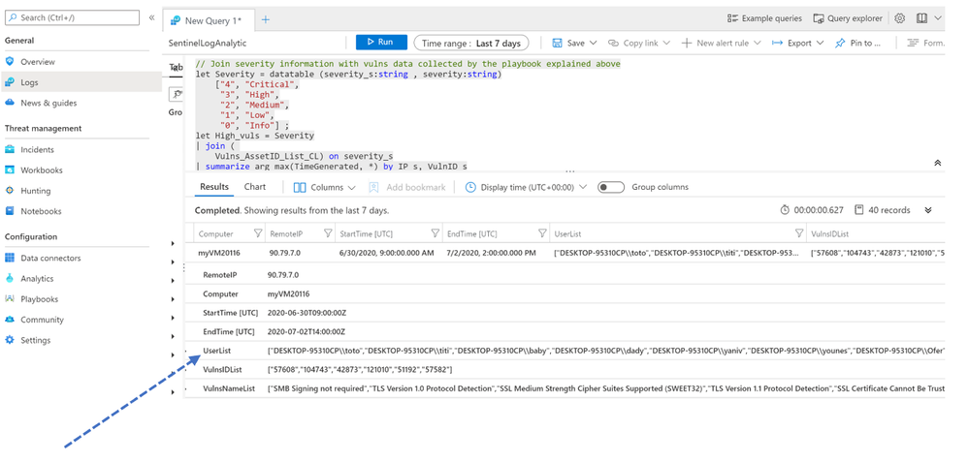Select the SentinelLogAnalytic workspace label
The height and width of the screenshot is (462, 969).
coord(208,44)
